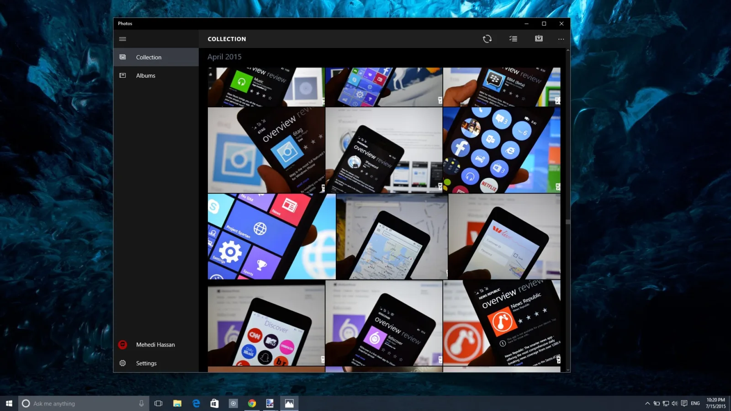Viewport: 731px width, 411px height.
Task: Click the Collection picture icon in sidebar
Action: pos(122,57)
